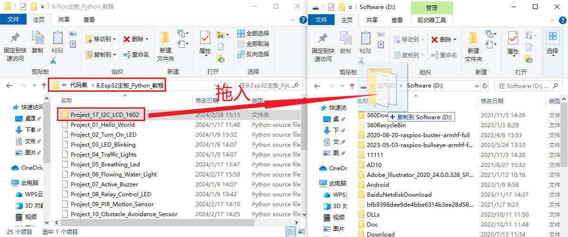
Task: Select BaiduNetdiskDownload folder
Action: click(399, 194)
